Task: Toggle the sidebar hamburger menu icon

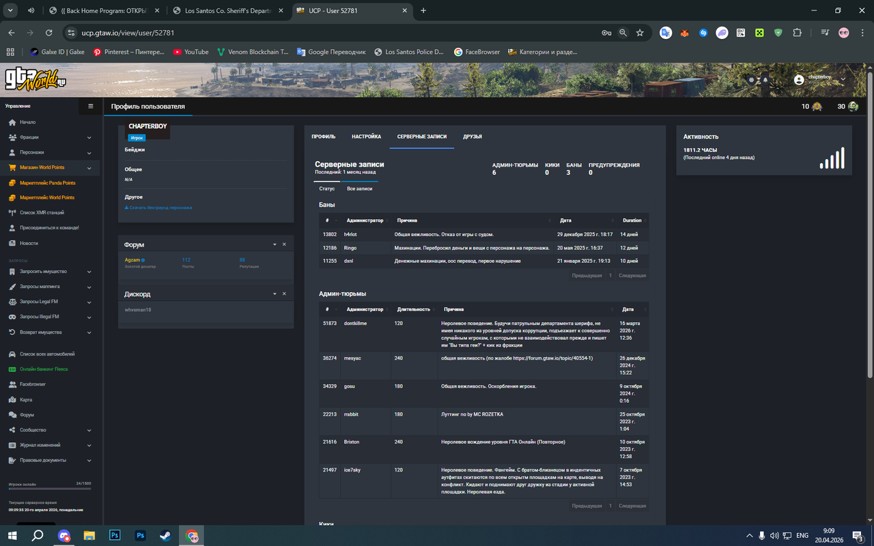Action: (x=91, y=106)
